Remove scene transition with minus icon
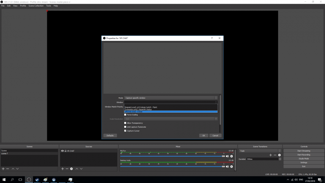Viewport: 325px width, 183px height. pos(275,155)
